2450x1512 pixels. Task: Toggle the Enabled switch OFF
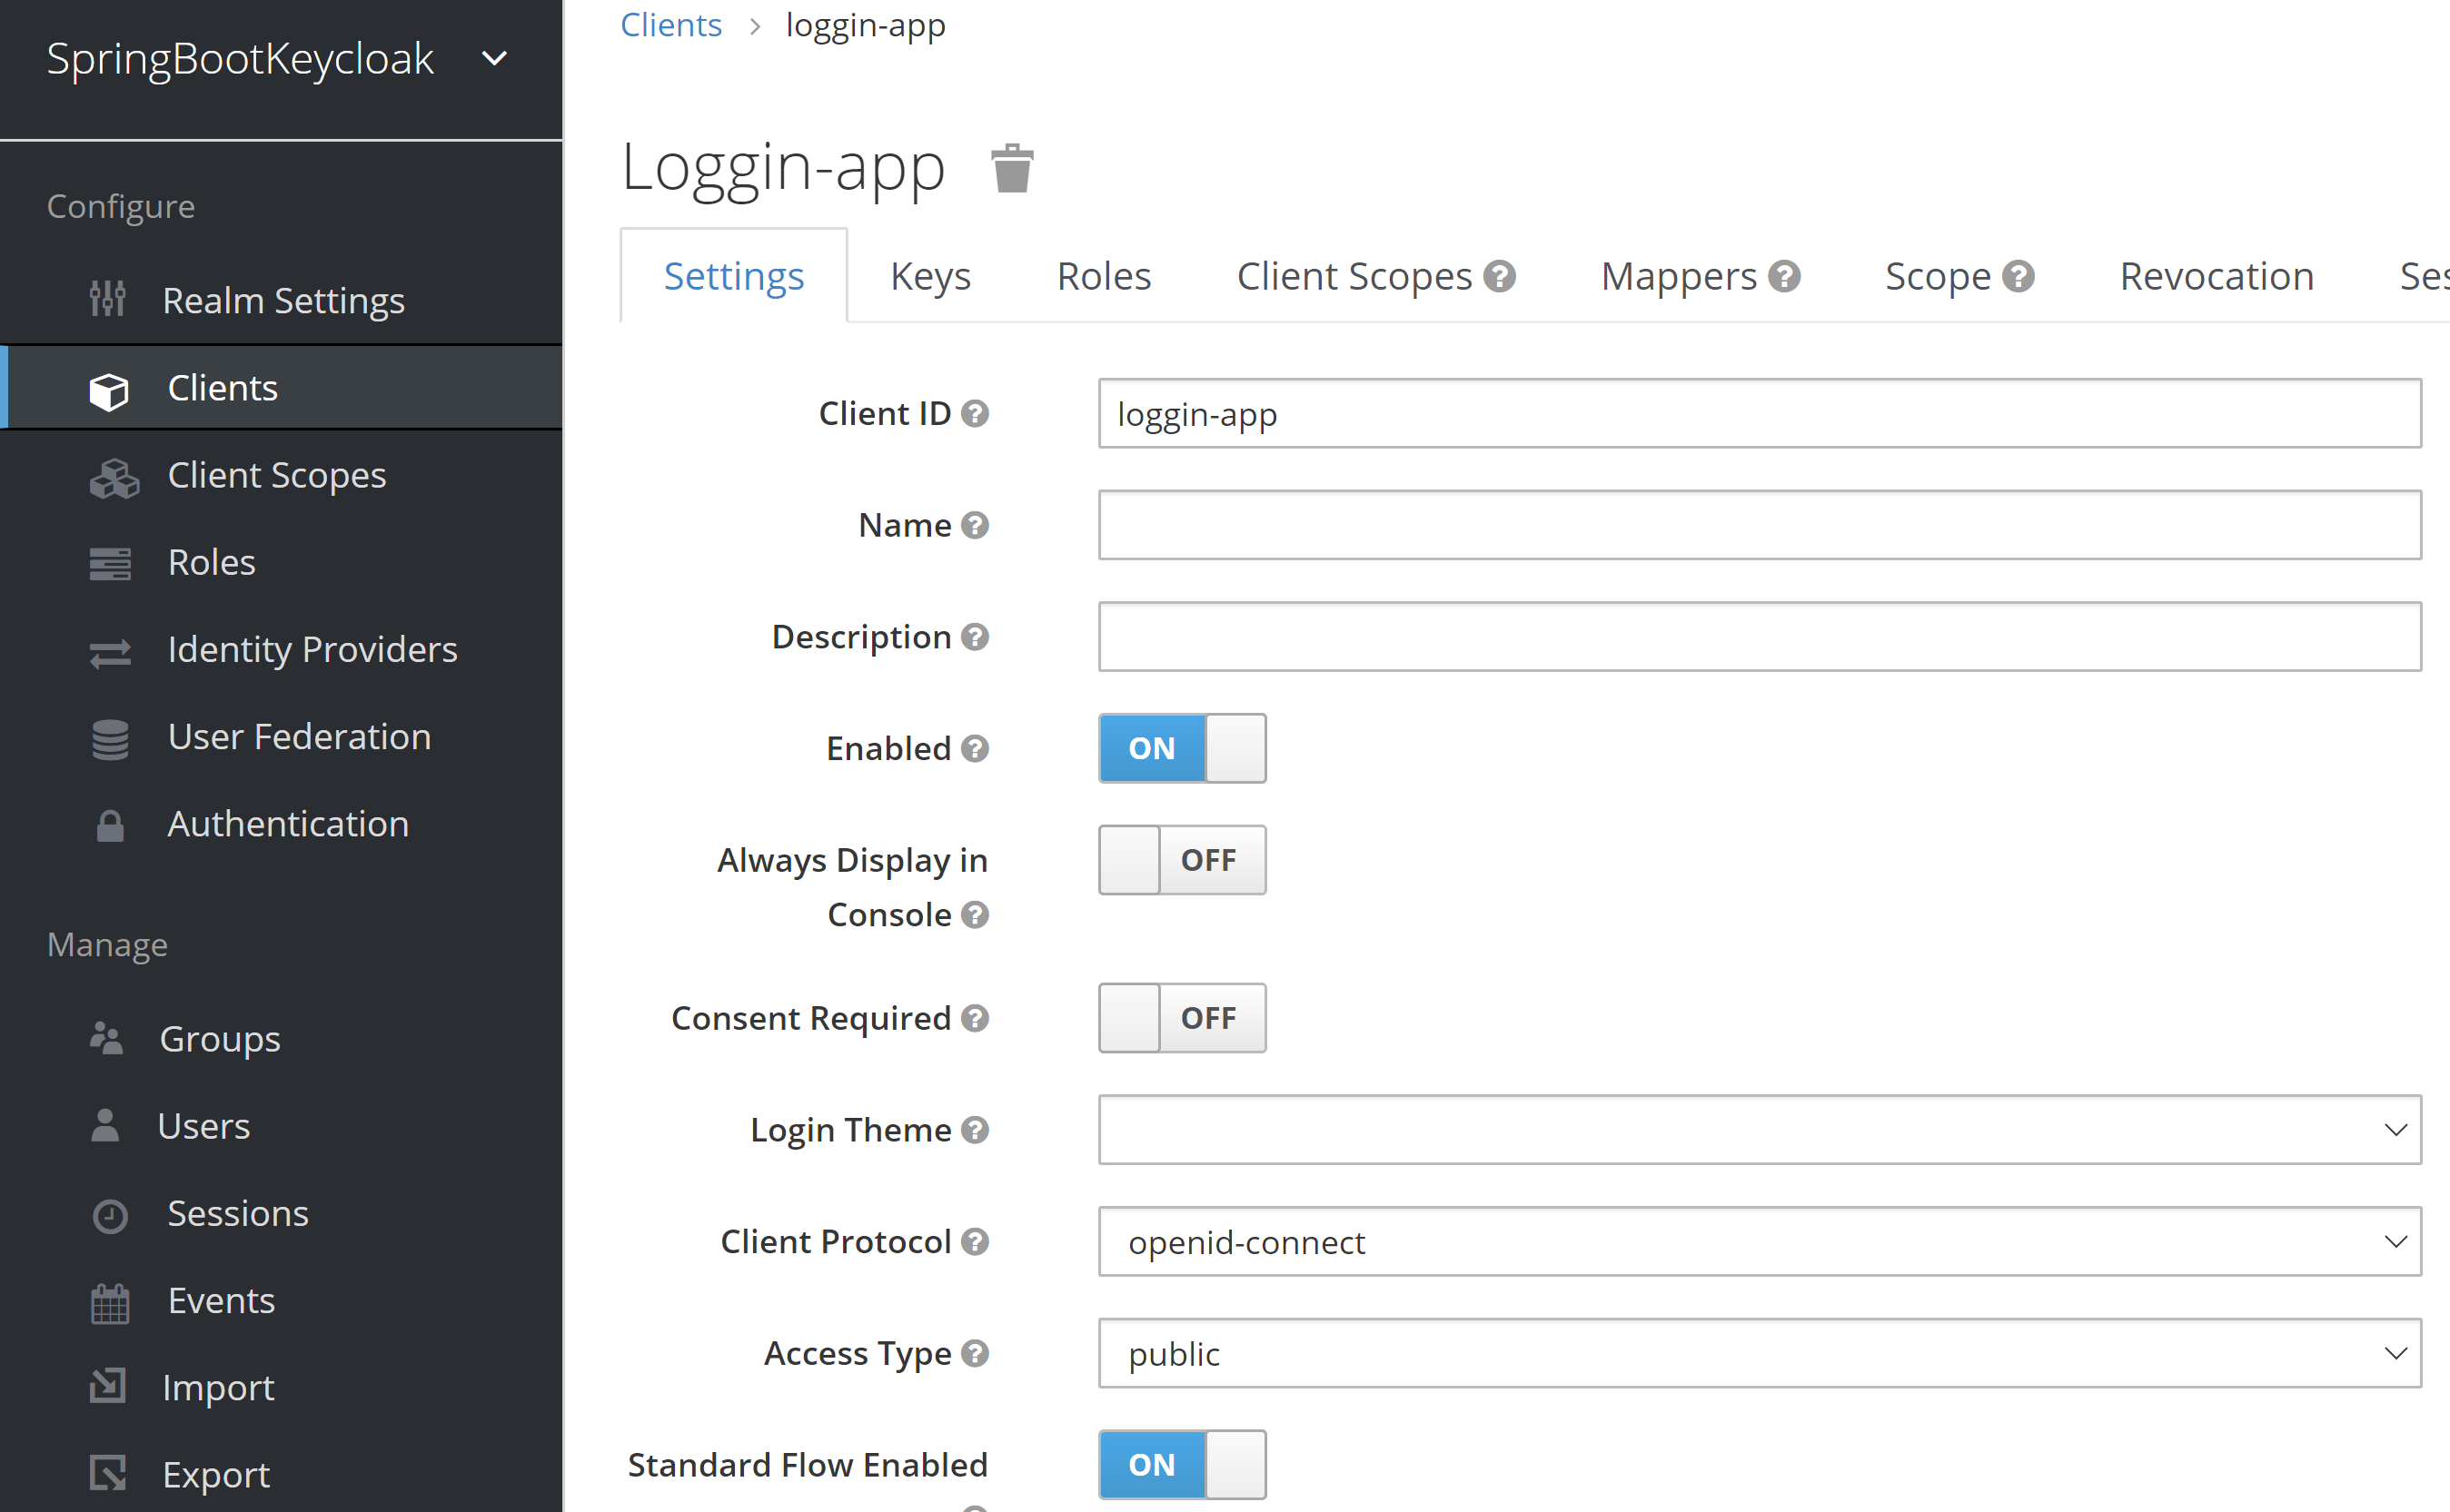click(x=1179, y=747)
